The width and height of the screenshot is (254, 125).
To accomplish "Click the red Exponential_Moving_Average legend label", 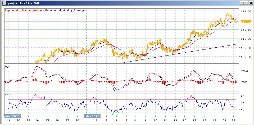I will [24, 10].
